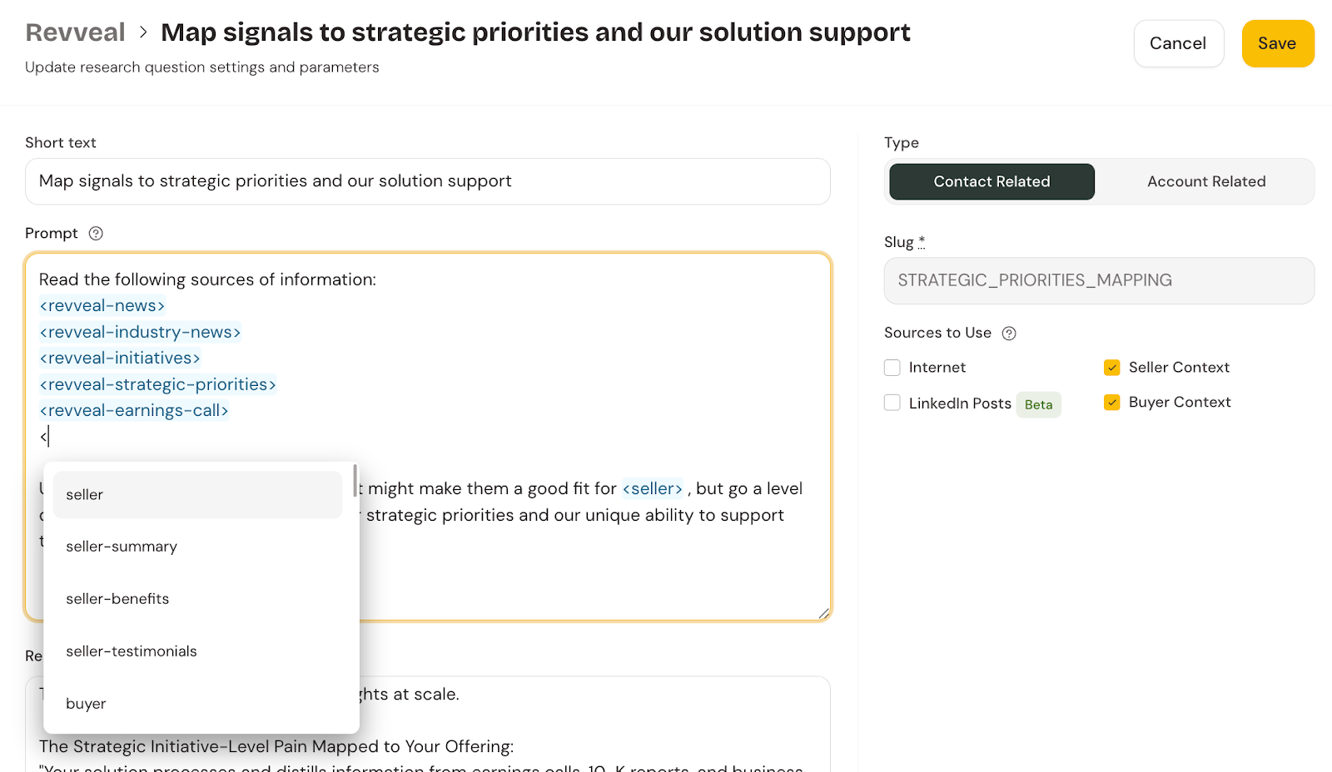The height and width of the screenshot is (772, 1332).
Task: Click the suggestion dropdown scrollbar
Action: (355, 481)
